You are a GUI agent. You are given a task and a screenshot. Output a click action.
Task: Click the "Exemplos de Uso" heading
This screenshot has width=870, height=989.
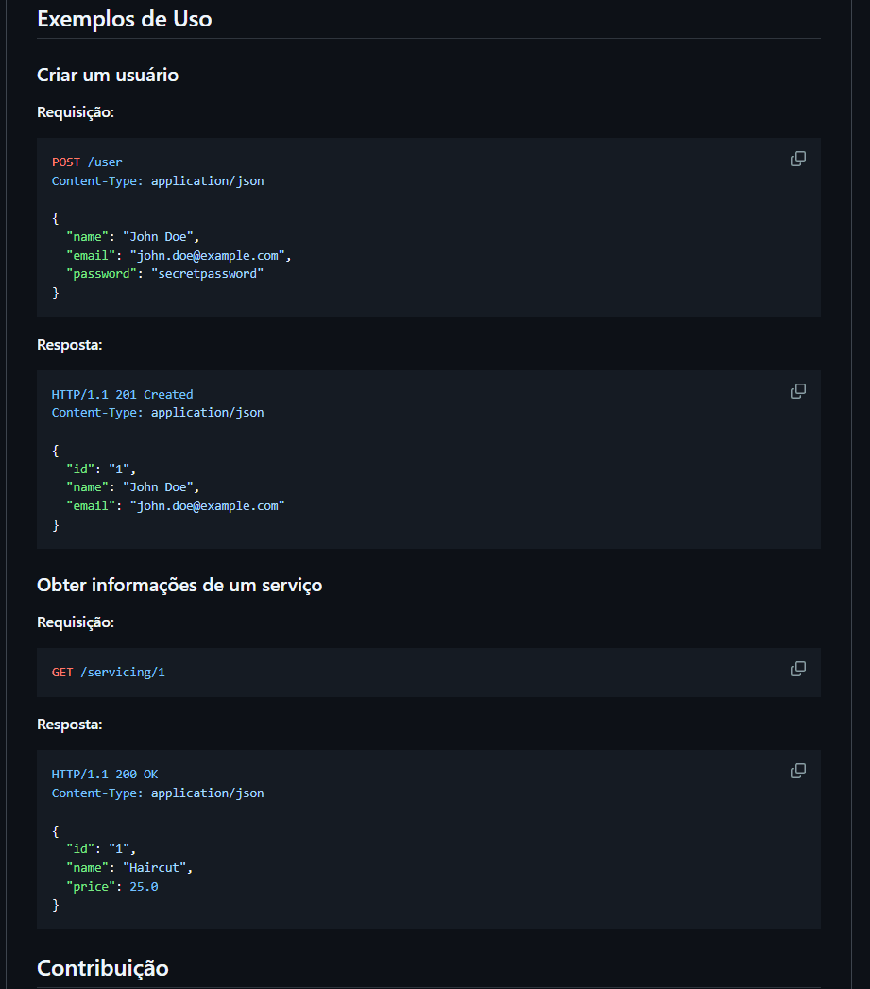point(124,18)
